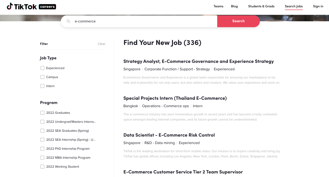
Task: Select the 2022 Graduates program checkbox
Action: tap(42, 113)
